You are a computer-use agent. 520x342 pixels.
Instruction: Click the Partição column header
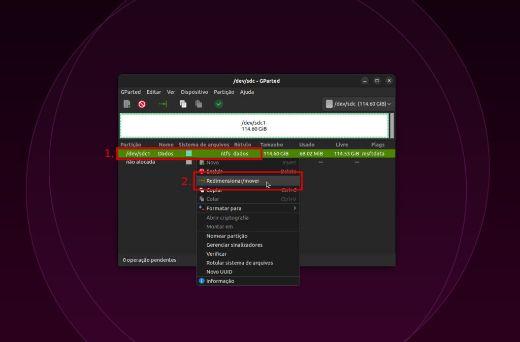point(131,145)
